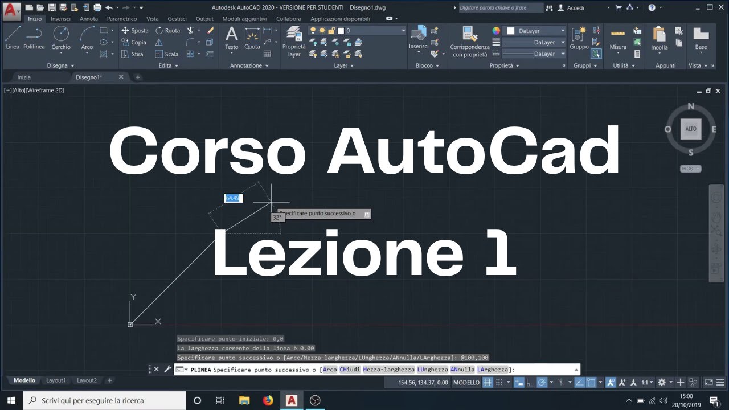Activate the Ruota rotate command
The width and height of the screenshot is (729, 410).
(x=168, y=31)
